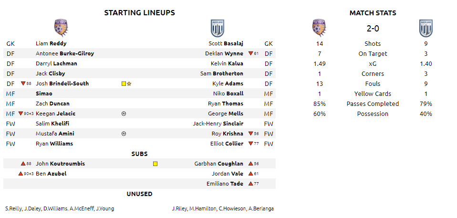The image size is (457, 218).
Task: Click goal ball icon beside Mustafa Amini
Action: pos(124,134)
